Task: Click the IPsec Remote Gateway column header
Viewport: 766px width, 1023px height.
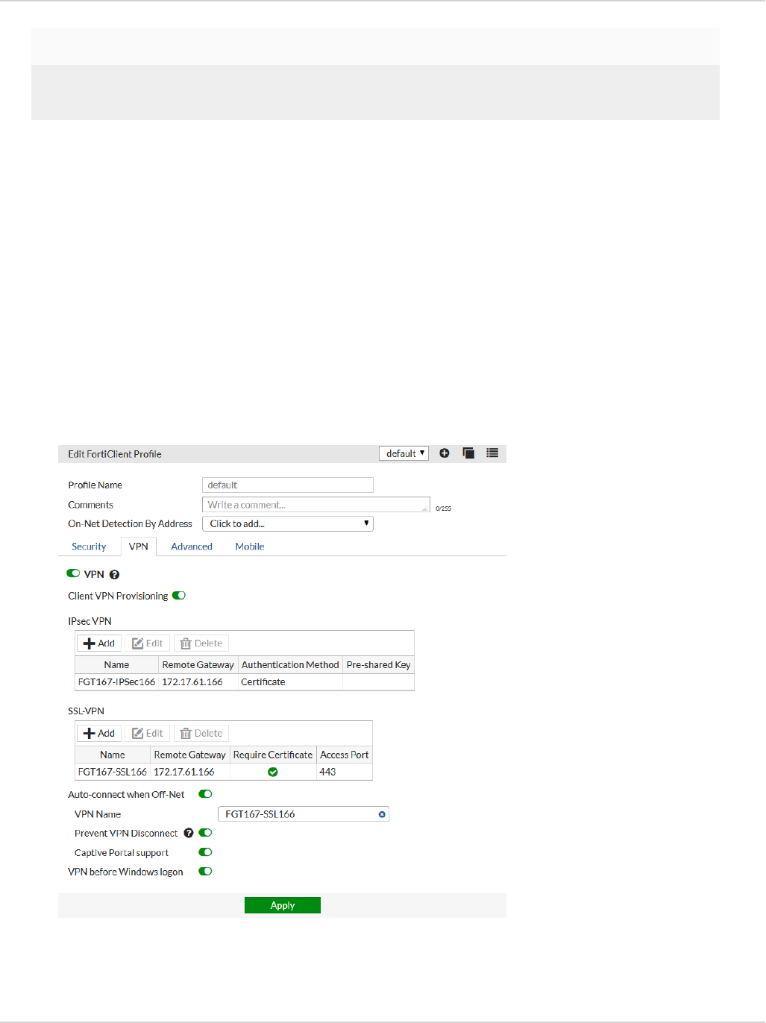Action: pos(198,665)
